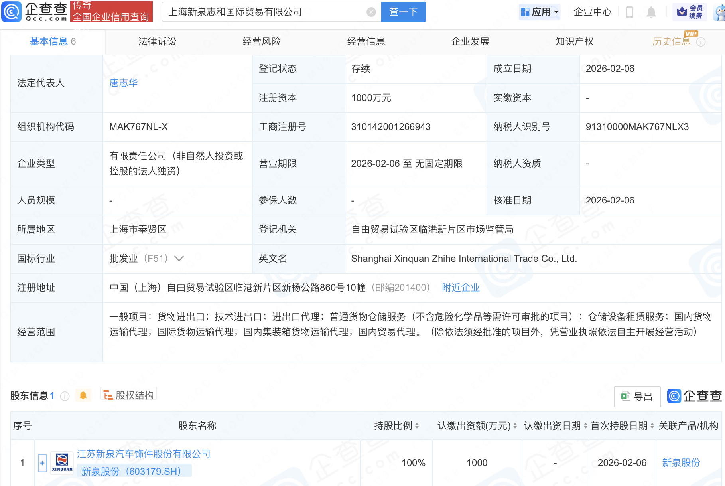Click the info icon beside 历史信息
This screenshot has width=725, height=486.
(x=701, y=42)
